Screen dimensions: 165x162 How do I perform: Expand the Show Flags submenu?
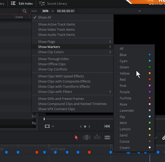[73, 42]
